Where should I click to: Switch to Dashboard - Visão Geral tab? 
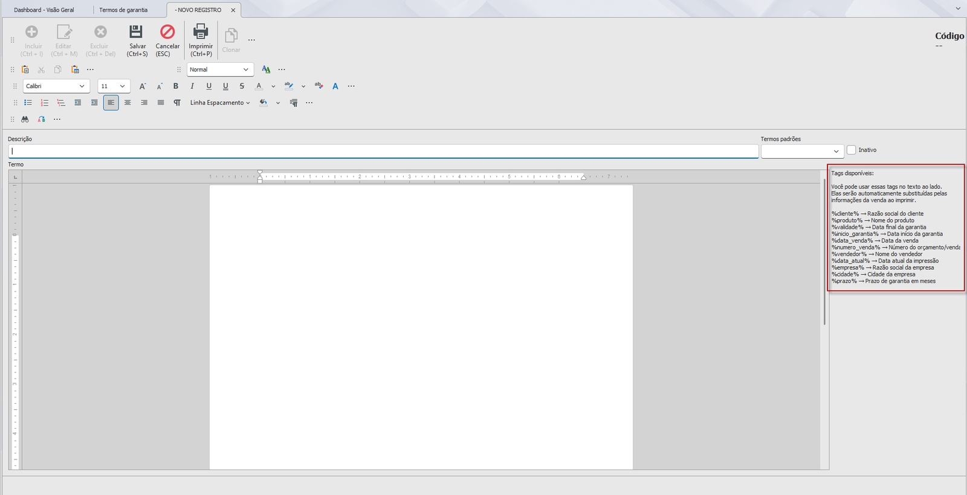click(x=44, y=10)
